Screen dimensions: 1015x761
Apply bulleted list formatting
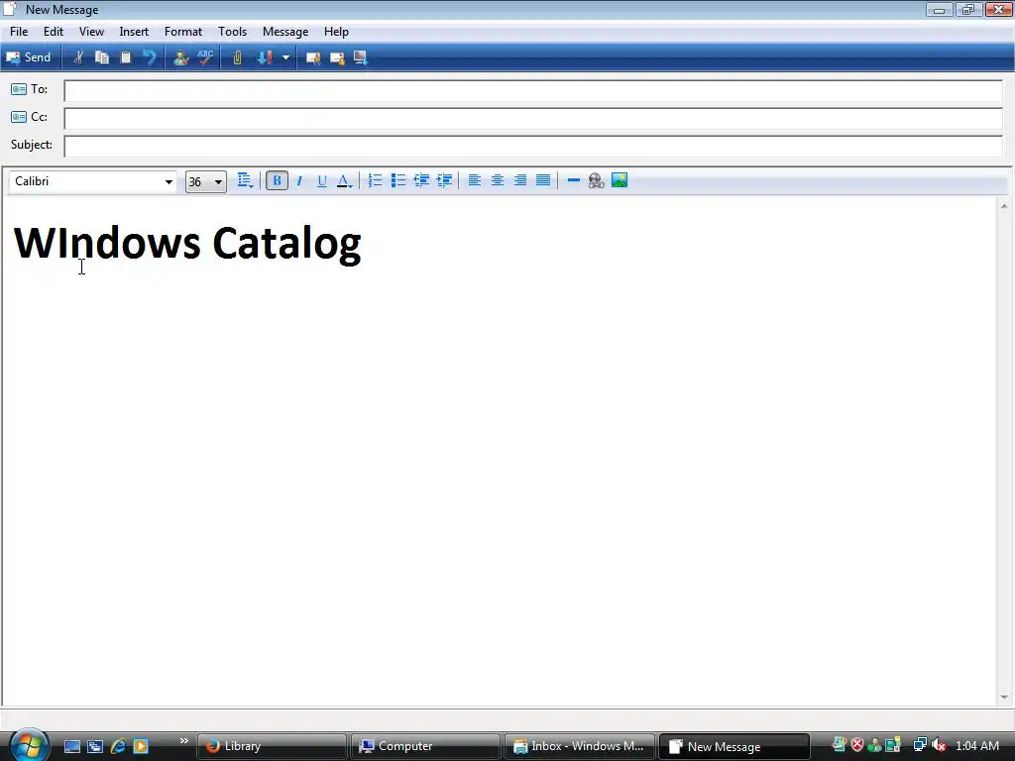[398, 180]
